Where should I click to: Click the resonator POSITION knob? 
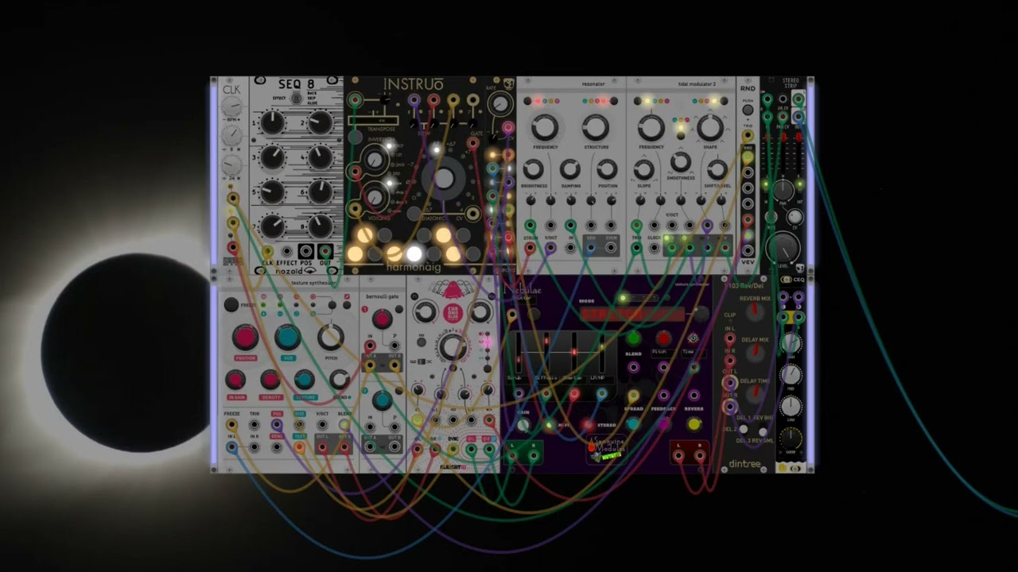pyautogui.click(x=606, y=168)
